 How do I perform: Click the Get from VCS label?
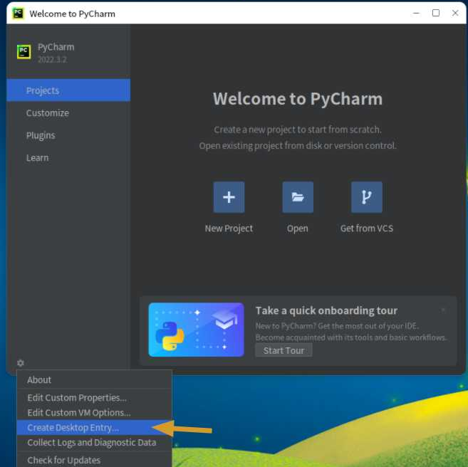coord(367,229)
